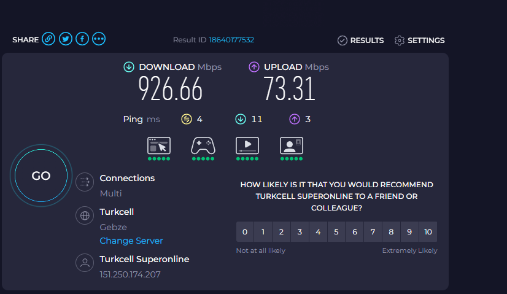This screenshot has width=507, height=294.
Task: Share the result on Twitter
Action: [x=65, y=39]
